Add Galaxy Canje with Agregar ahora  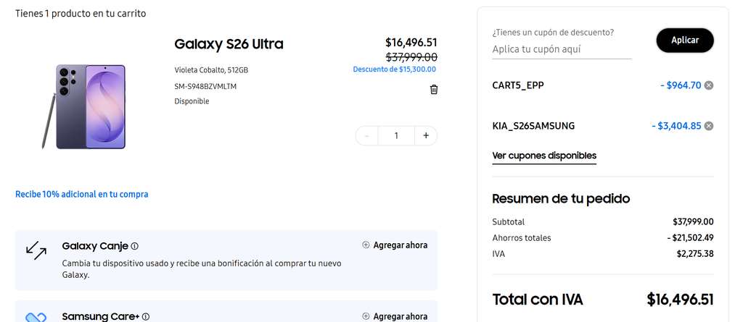pos(395,245)
